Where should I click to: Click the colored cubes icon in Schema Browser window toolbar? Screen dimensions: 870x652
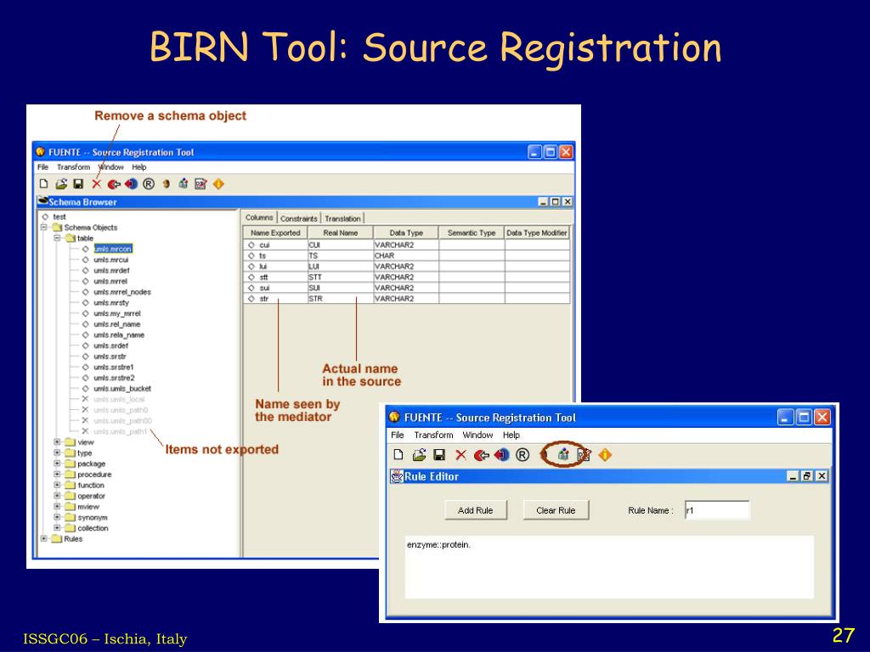(x=184, y=184)
